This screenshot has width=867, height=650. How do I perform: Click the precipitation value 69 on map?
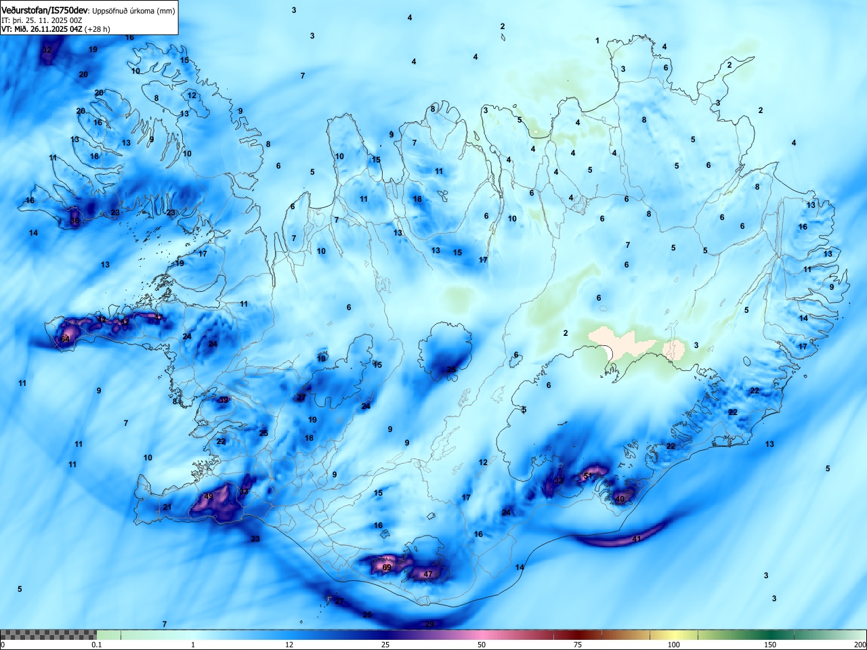point(387,567)
